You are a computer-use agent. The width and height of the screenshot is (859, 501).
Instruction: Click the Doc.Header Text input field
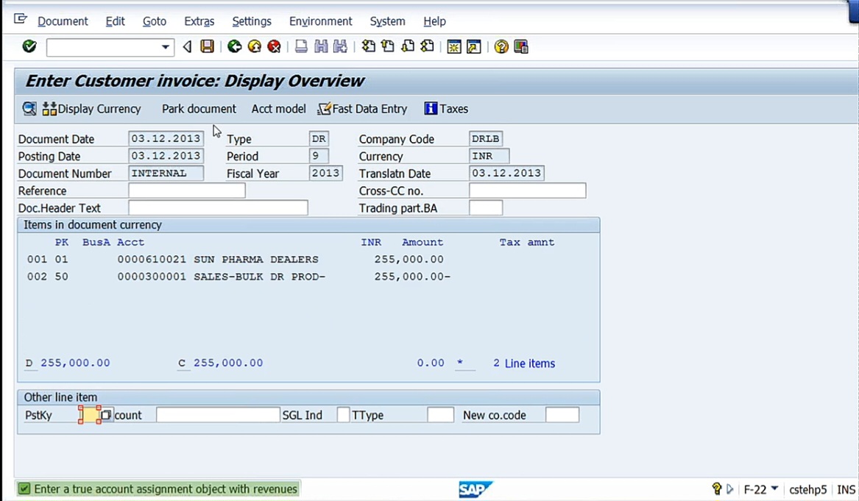point(218,208)
